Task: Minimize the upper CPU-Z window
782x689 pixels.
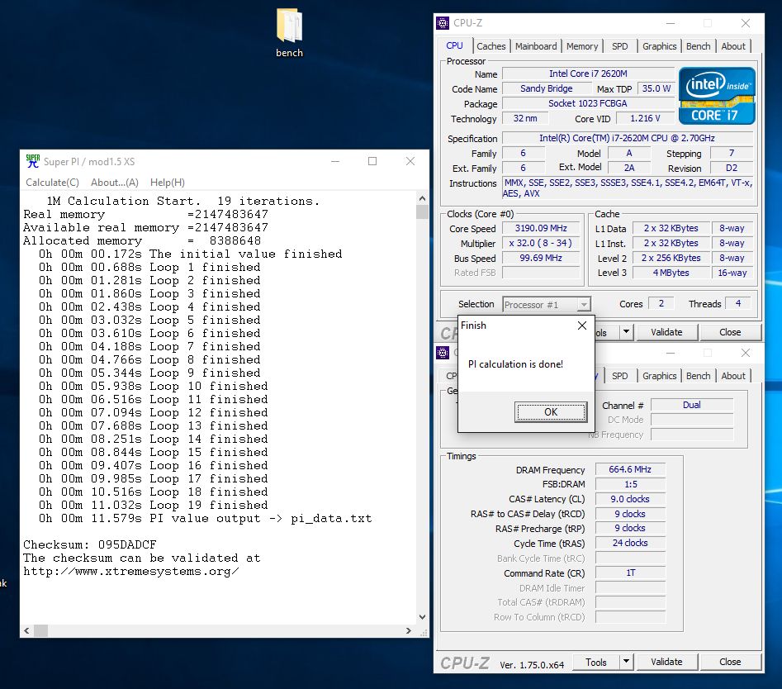Action: [671, 23]
